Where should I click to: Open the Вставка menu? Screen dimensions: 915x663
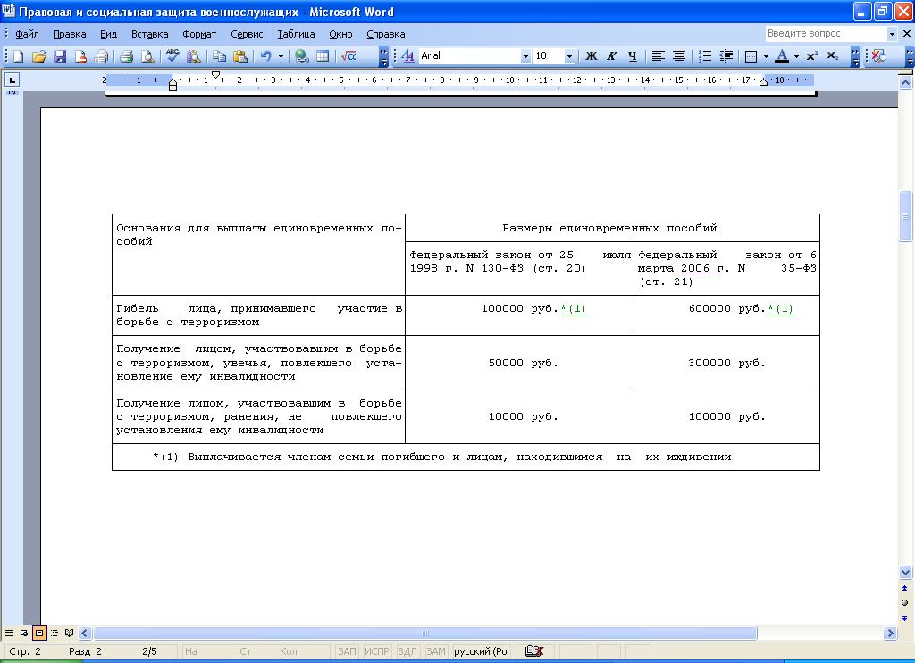pyautogui.click(x=150, y=34)
